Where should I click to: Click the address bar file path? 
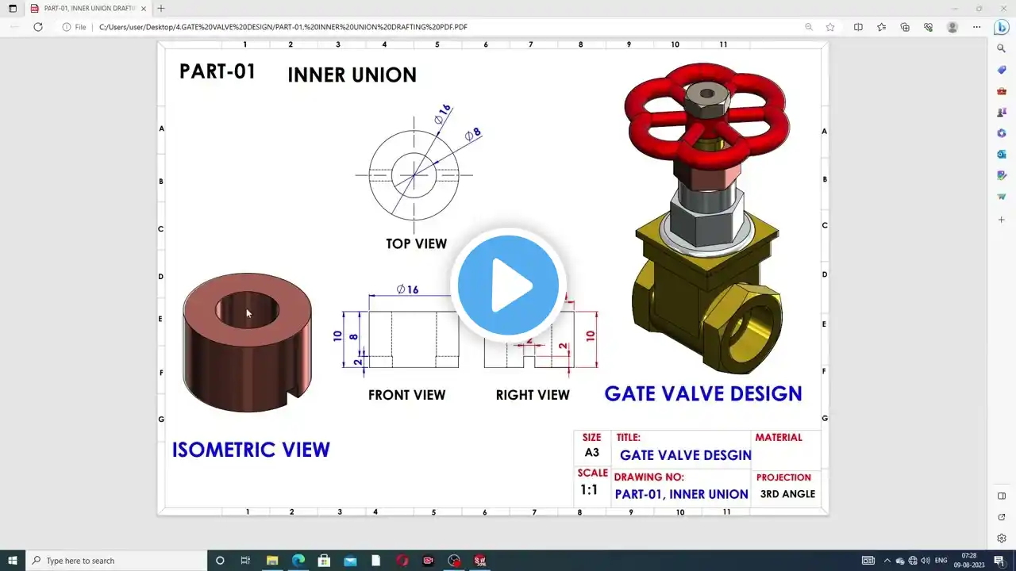click(283, 27)
